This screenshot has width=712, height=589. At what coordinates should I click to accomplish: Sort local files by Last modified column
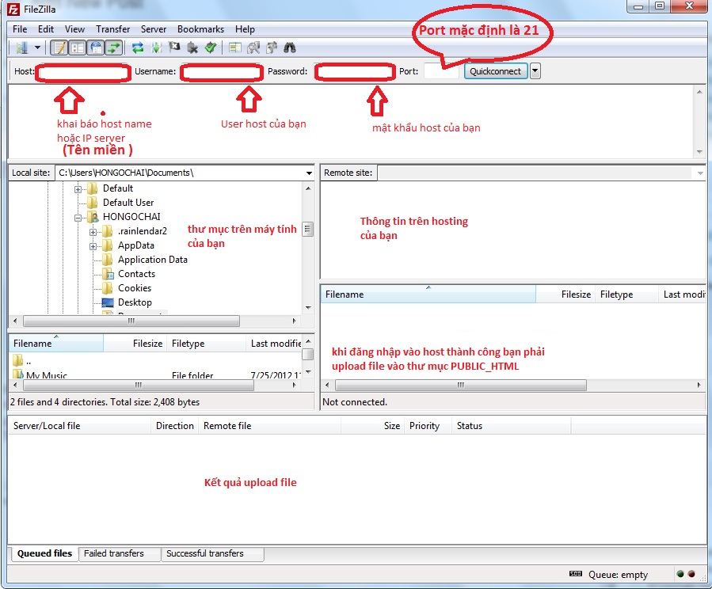274,344
